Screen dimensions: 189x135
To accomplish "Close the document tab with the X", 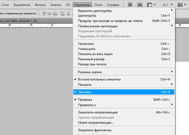I will point(35,21).
